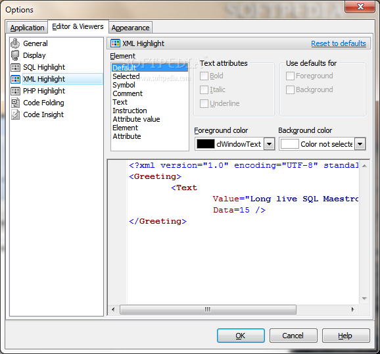Toggle Use defaults for Background
The width and height of the screenshot is (380, 354).
(290, 89)
